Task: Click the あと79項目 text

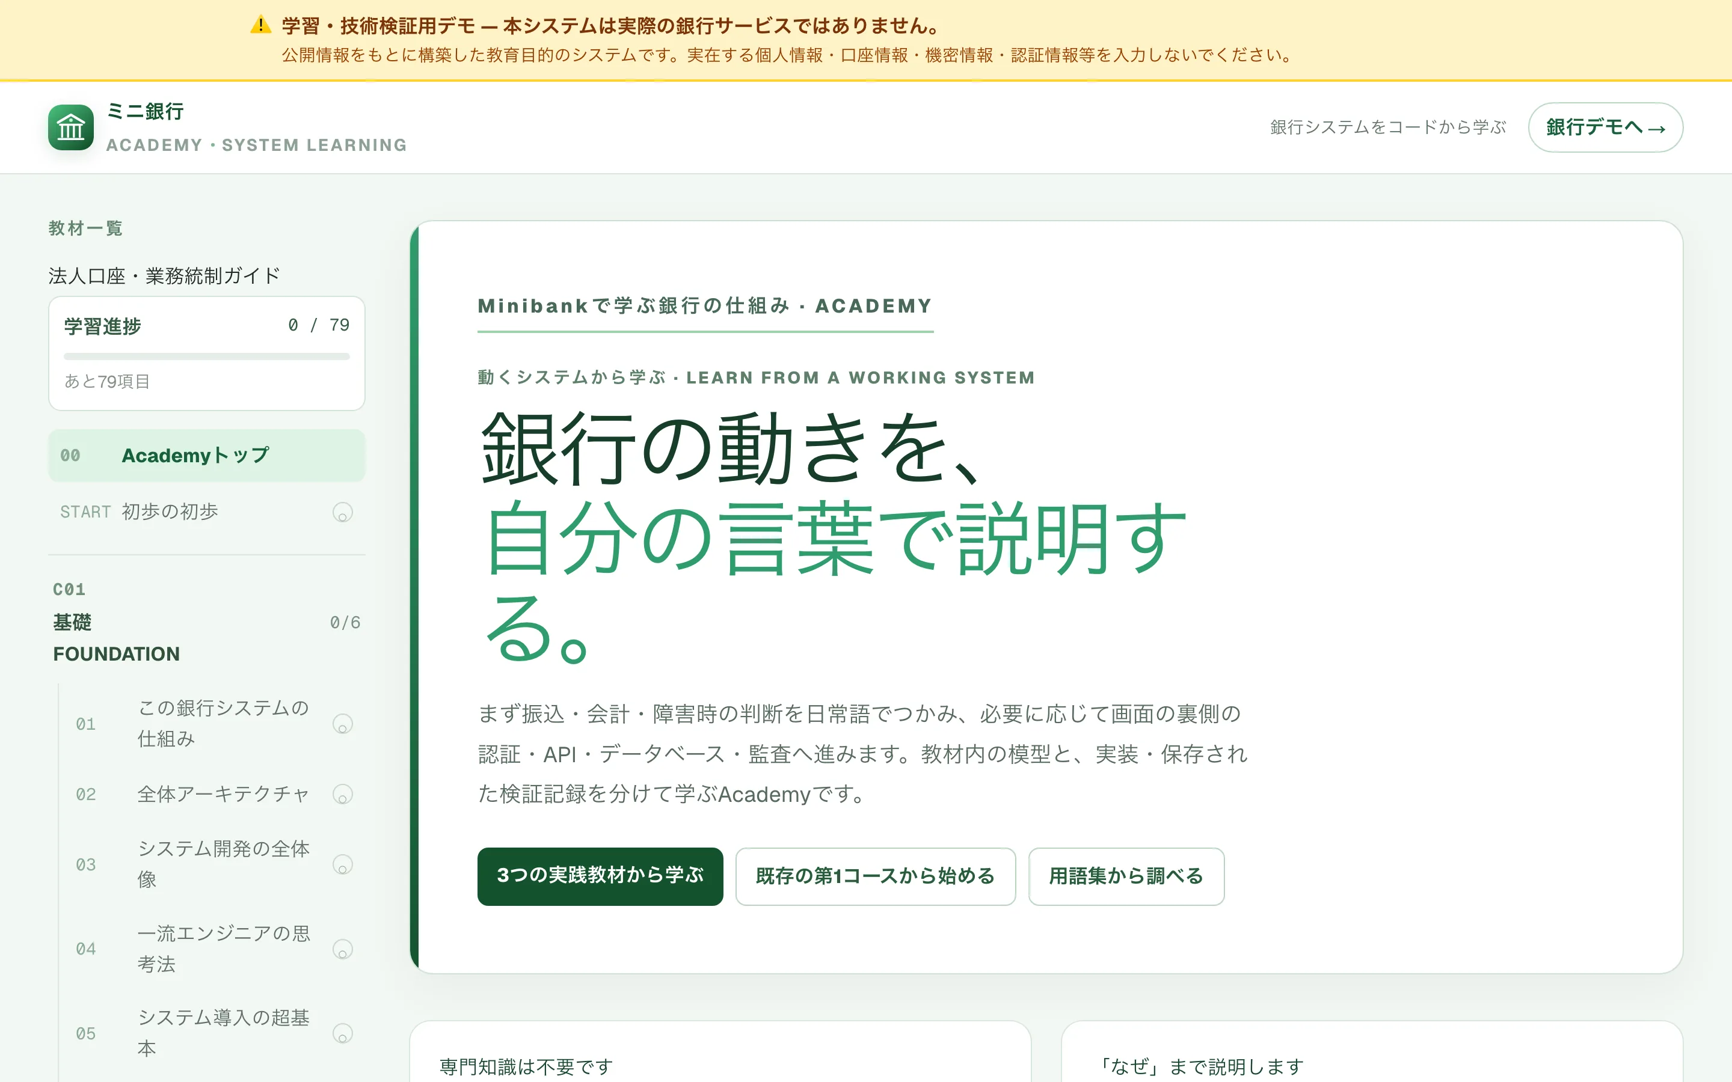Action: pyautogui.click(x=108, y=382)
